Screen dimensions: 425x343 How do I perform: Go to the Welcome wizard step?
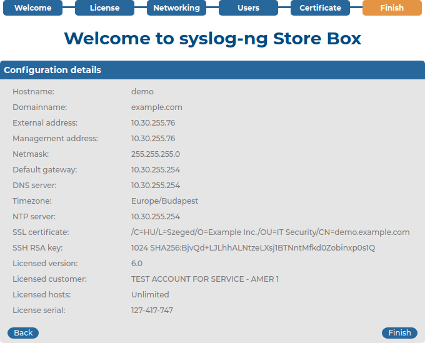tap(32, 8)
